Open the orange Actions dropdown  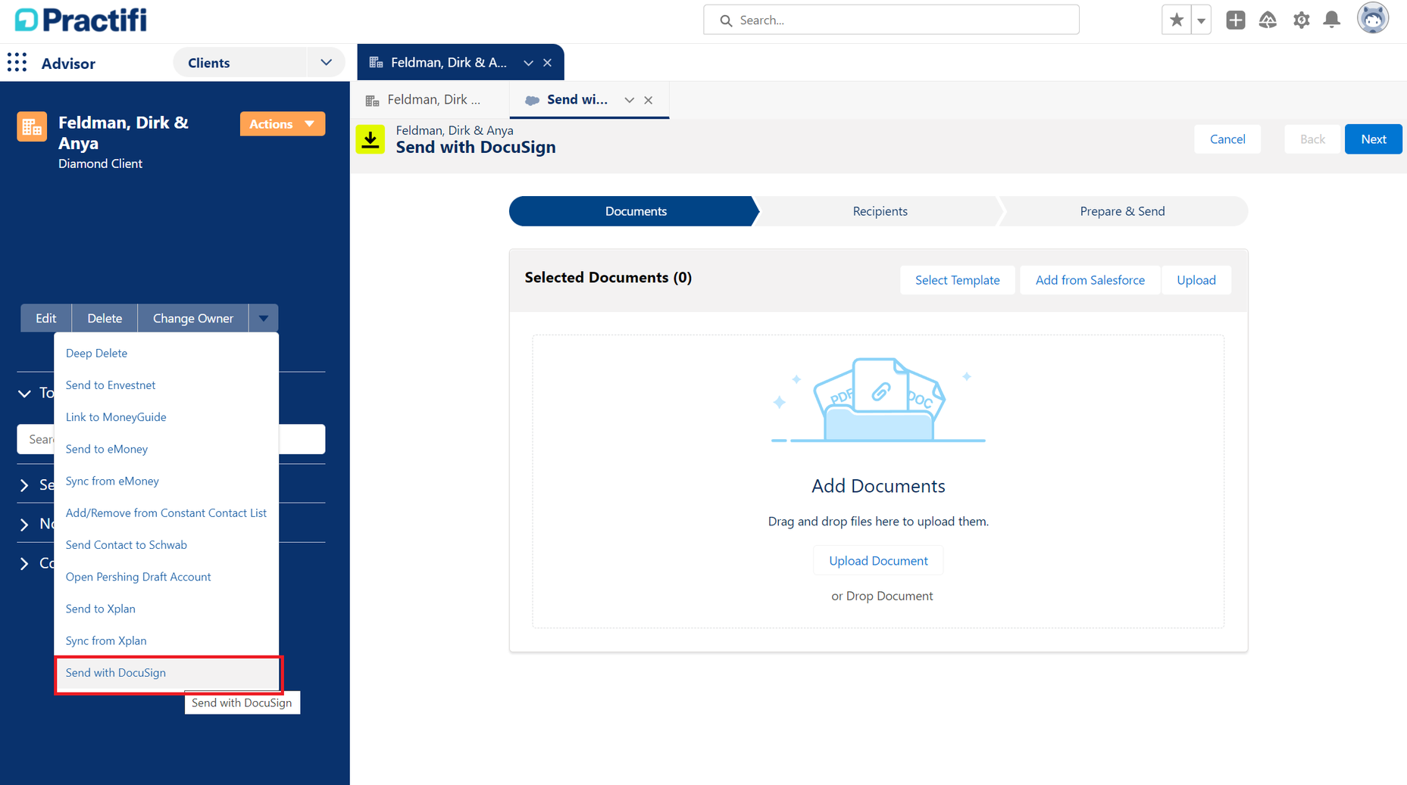[282, 124]
